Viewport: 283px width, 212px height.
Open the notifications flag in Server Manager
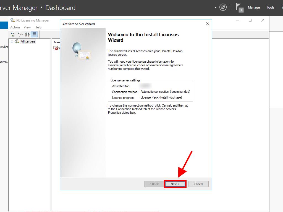click(239, 7)
